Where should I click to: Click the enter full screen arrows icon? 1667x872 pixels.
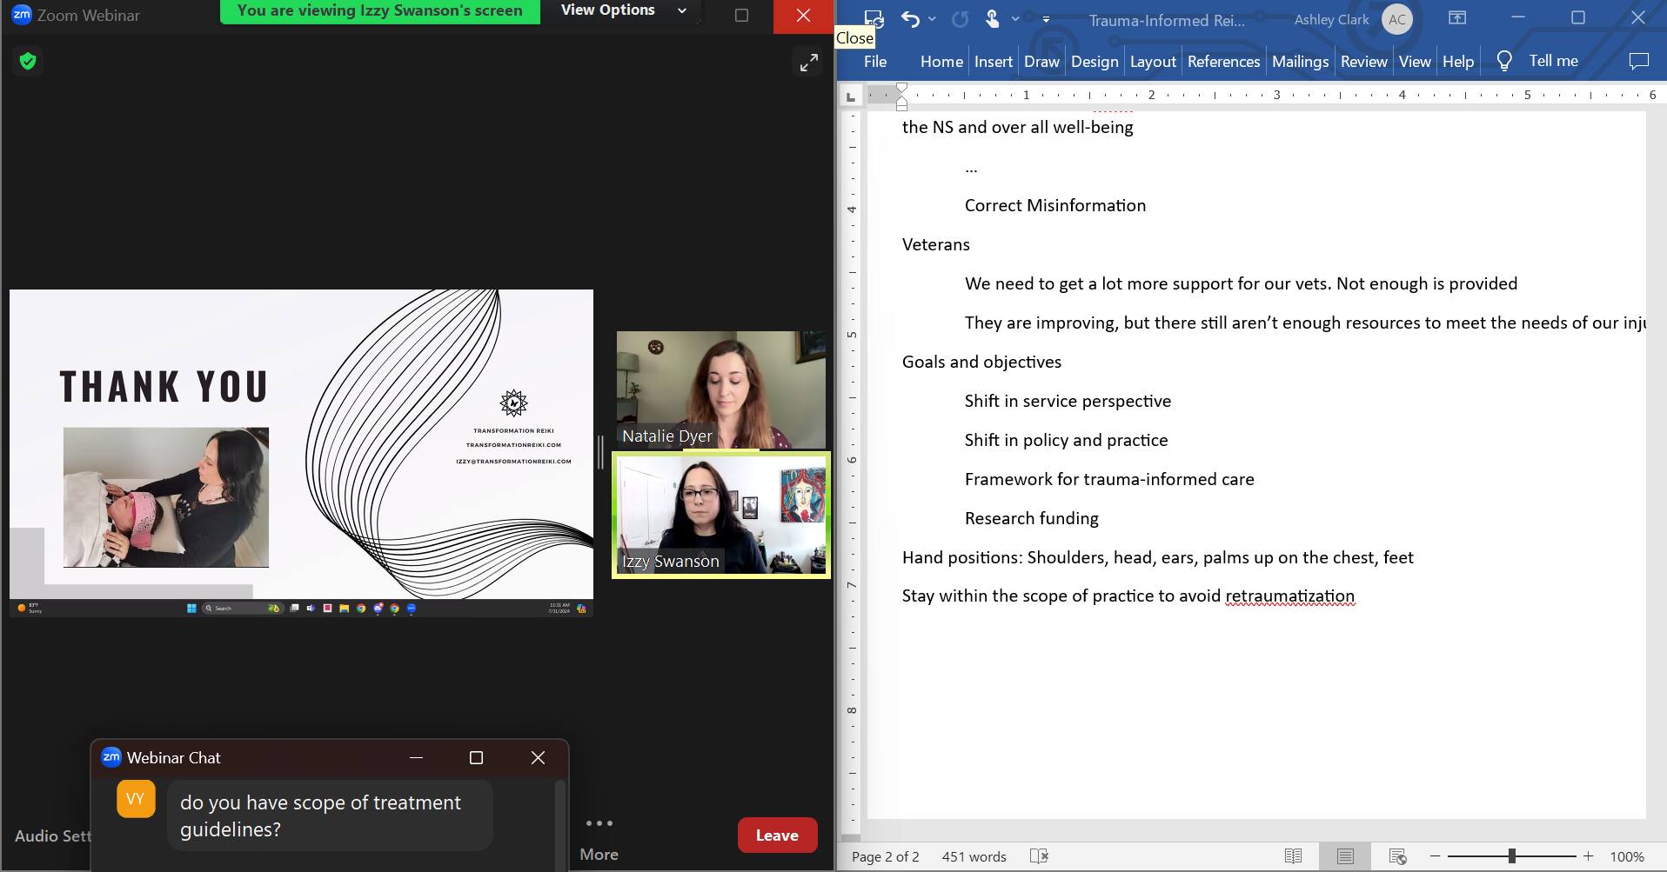[x=808, y=63]
